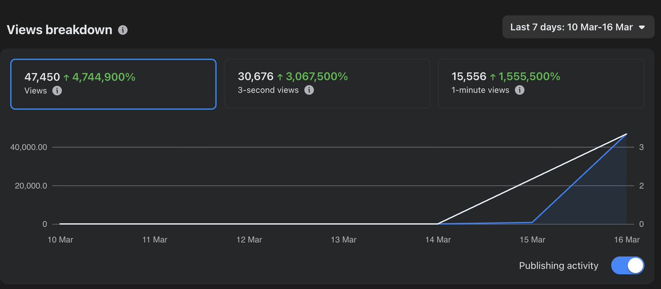Select the 1-minute views metric card
Screen dimensions: 661x289
pyautogui.click(x=541, y=83)
